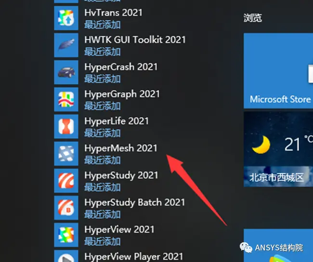
Task: Select HyperLife 2021 entry text
Action: (x=117, y=121)
